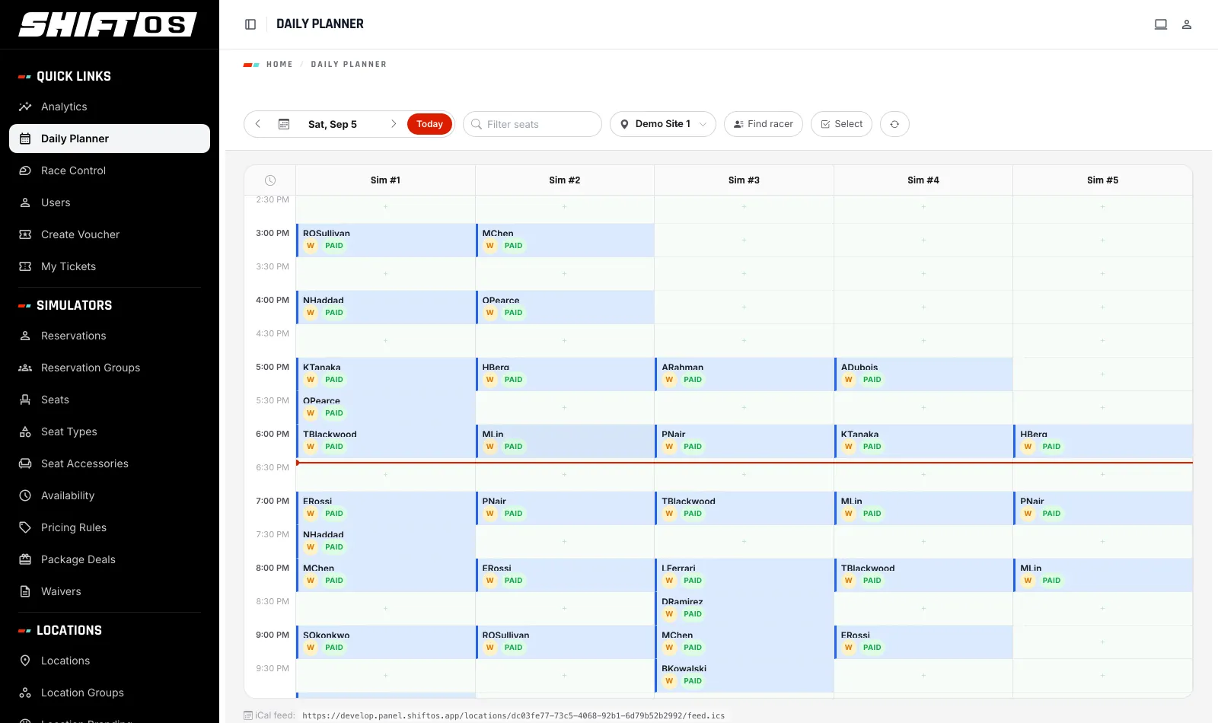
Task: Open Pricing Rules in sidebar
Action: [110, 527]
